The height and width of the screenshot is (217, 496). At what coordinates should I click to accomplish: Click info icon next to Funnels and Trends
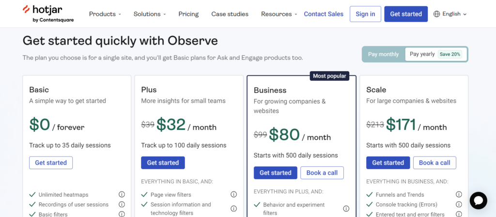458,194
